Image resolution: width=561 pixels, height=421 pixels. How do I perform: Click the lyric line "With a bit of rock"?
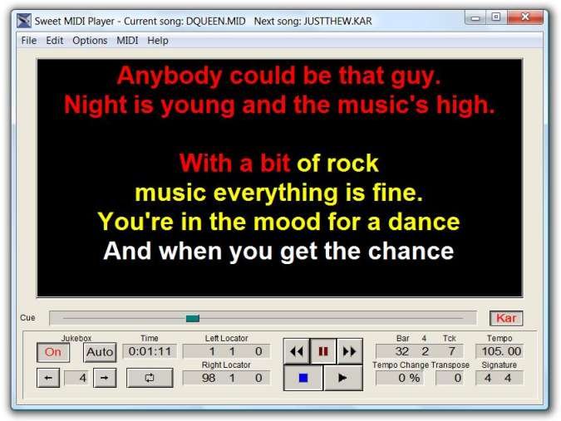pos(279,164)
